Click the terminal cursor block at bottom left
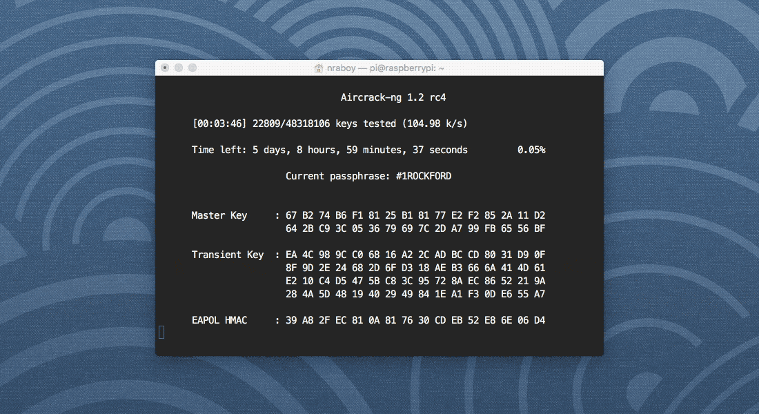Viewport: 759px width, 414px height. point(161,333)
